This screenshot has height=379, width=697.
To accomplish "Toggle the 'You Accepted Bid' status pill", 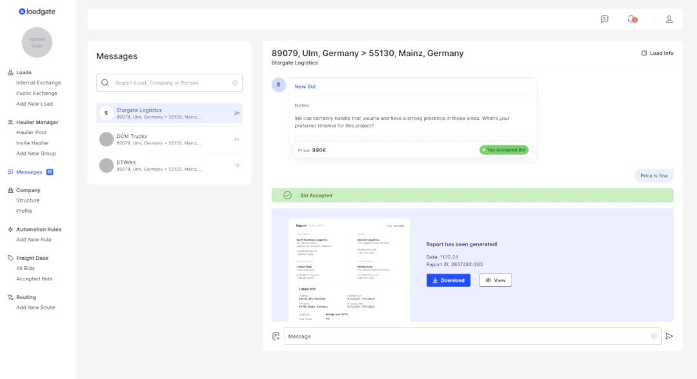I will (x=504, y=149).
